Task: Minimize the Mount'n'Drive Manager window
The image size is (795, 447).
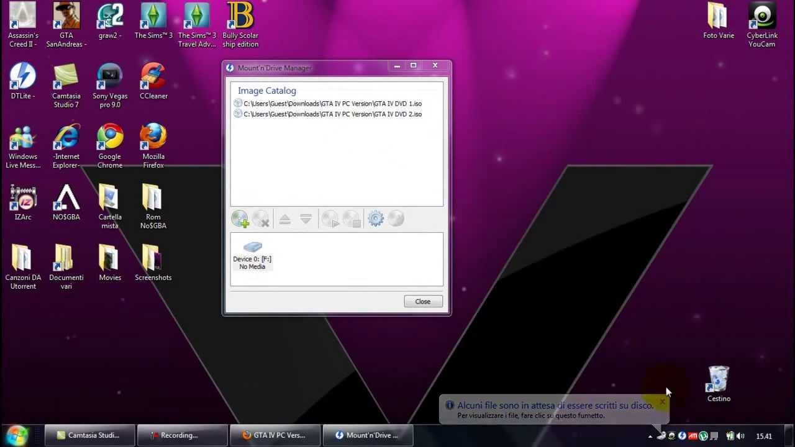Action: tap(397, 66)
